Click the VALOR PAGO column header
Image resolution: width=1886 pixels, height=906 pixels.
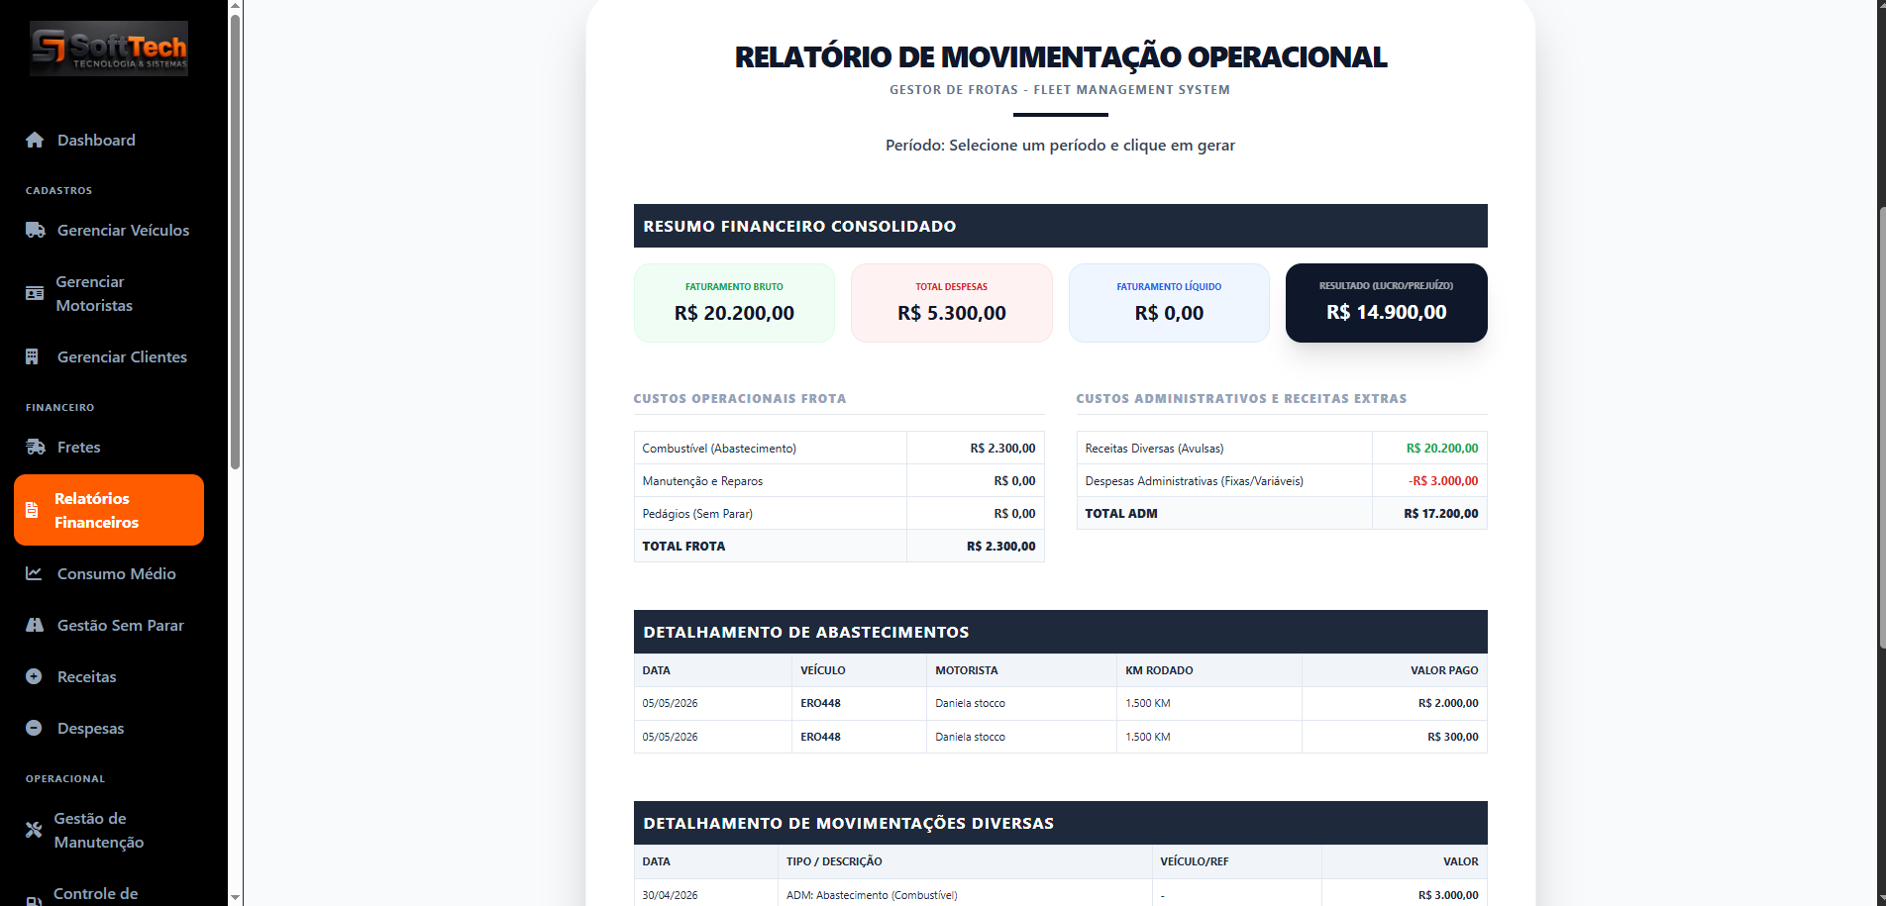[1444, 670]
